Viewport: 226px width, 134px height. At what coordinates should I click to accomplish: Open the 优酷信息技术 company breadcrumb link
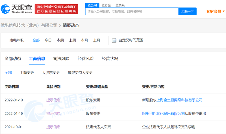click(29, 25)
